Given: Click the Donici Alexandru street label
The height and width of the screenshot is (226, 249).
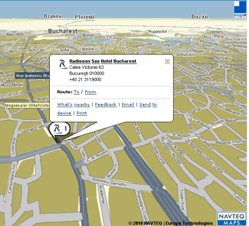Looking at the screenshot, I should (228, 109).
